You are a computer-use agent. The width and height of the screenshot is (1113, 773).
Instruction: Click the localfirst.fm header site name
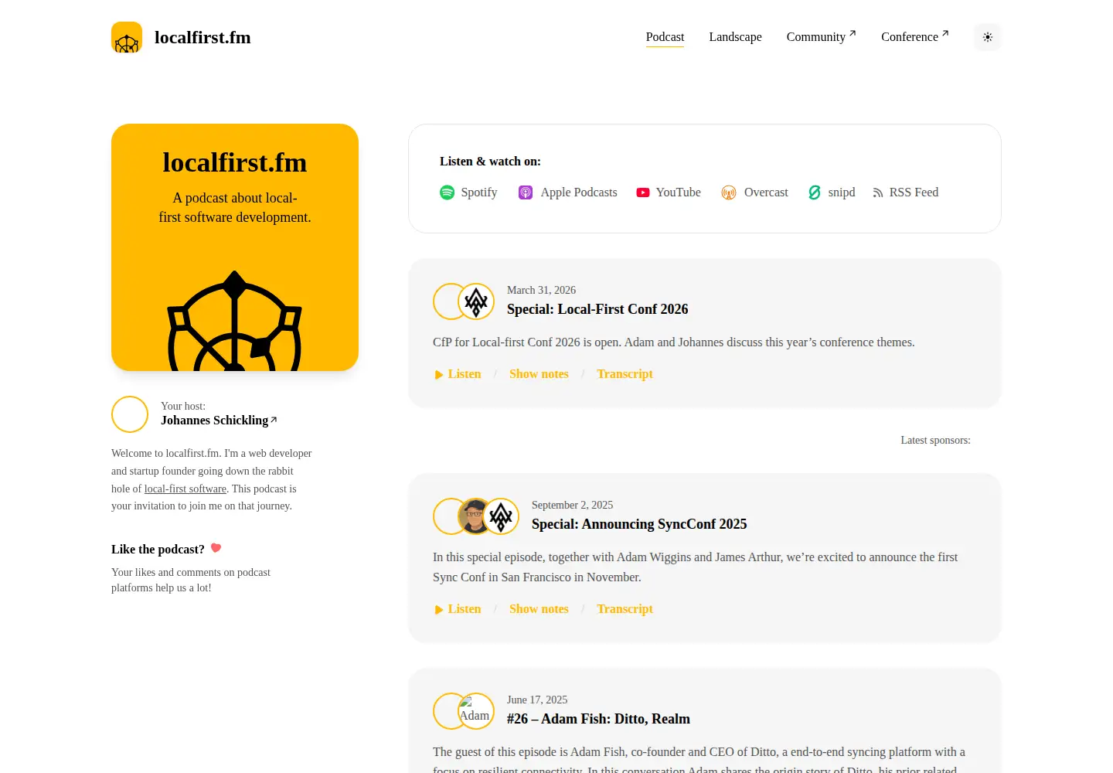(x=203, y=37)
